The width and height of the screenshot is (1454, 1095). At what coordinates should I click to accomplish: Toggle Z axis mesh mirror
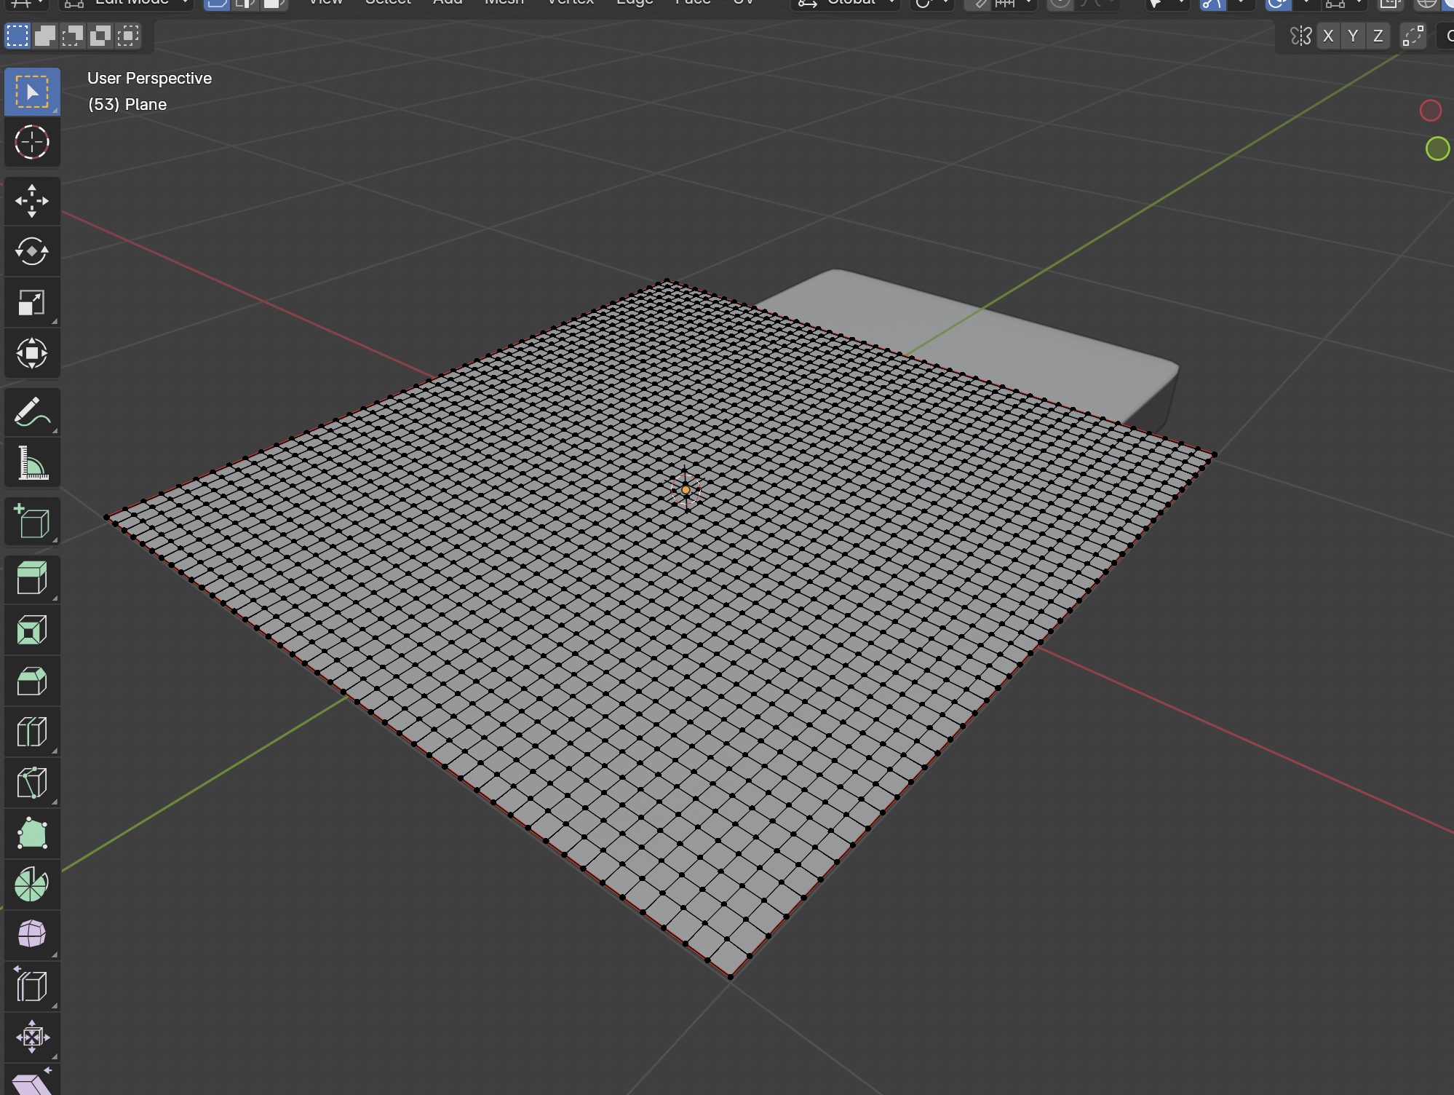pyautogui.click(x=1378, y=36)
